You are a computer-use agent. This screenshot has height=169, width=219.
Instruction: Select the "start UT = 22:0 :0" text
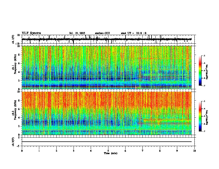(x=134, y=33)
